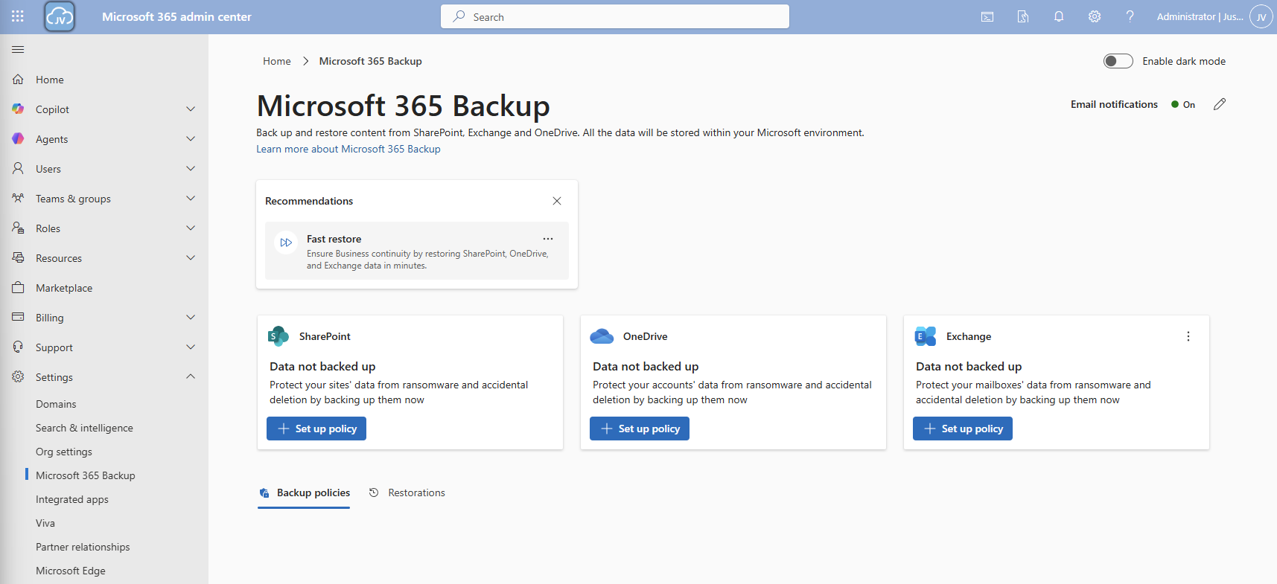Open the Cloud Shell icon in header
This screenshot has height=584, width=1277.
click(987, 16)
